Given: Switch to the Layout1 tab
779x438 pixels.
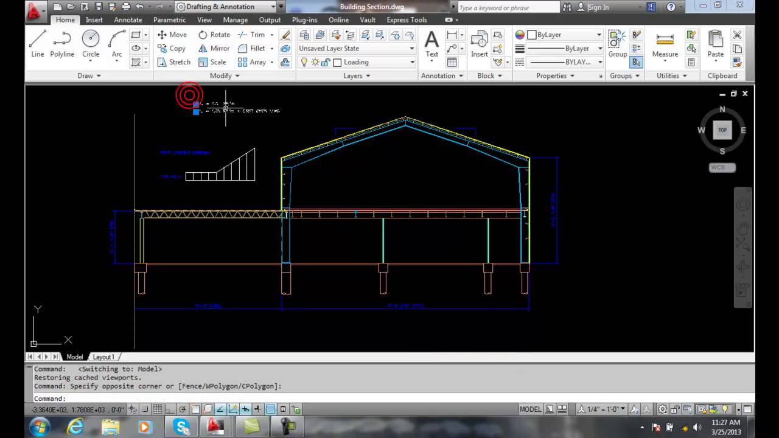Looking at the screenshot, I should (103, 357).
